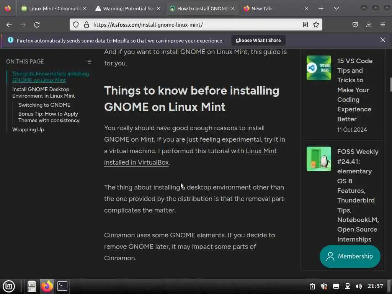Viewport: 392px width, 294px height.
Task: Go back to the previous page
Action: tap(9, 25)
